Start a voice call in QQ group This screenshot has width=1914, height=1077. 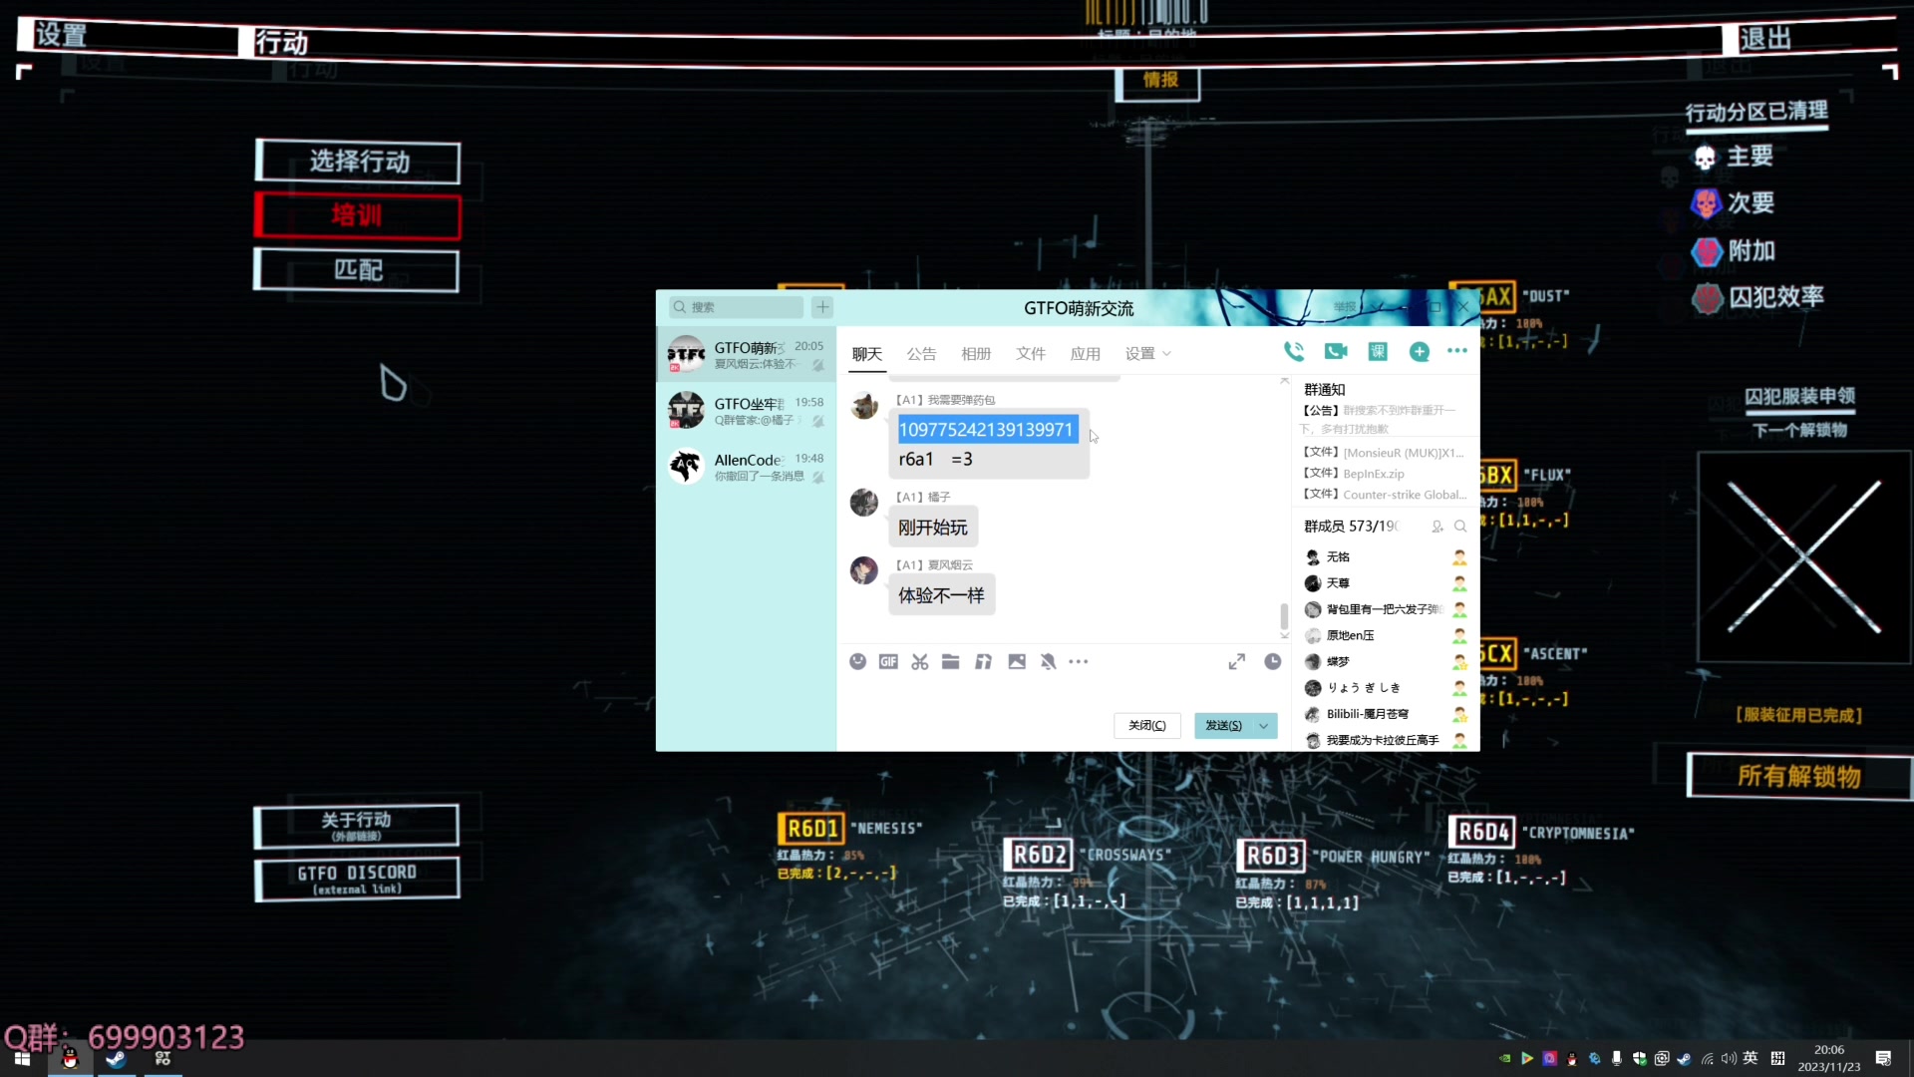pos(1293,351)
